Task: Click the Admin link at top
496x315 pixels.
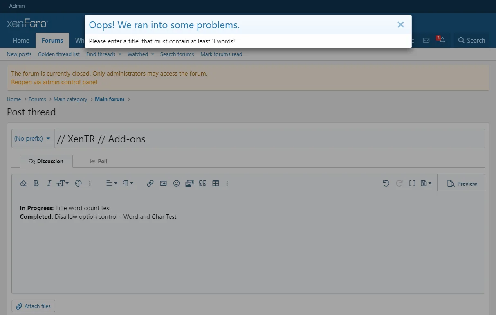Action: click(17, 6)
